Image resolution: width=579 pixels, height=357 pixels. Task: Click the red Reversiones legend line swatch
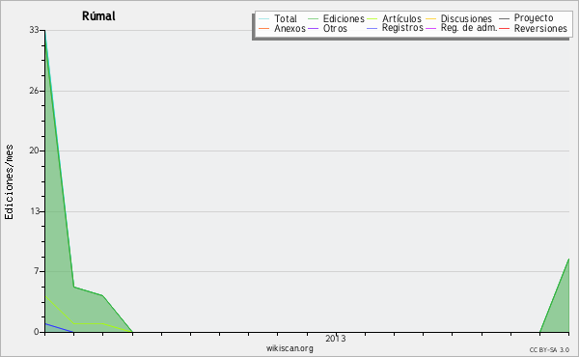pyautogui.click(x=504, y=29)
